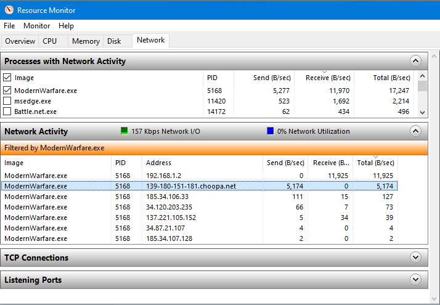Click the Filtered by ModernWarfare.exe orange bar
Screen dimensions: 440x305
[x=214, y=148]
